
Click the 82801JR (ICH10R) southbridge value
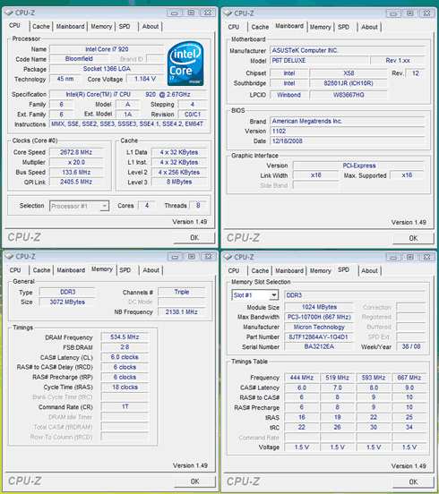349,83
